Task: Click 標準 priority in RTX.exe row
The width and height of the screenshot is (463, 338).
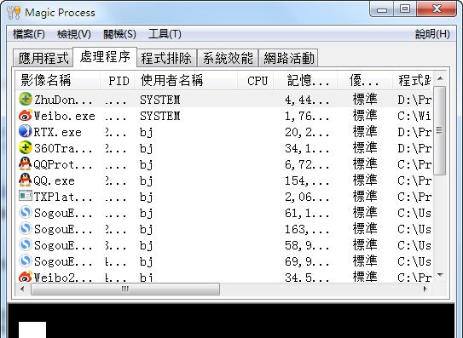Action: tap(365, 132)
